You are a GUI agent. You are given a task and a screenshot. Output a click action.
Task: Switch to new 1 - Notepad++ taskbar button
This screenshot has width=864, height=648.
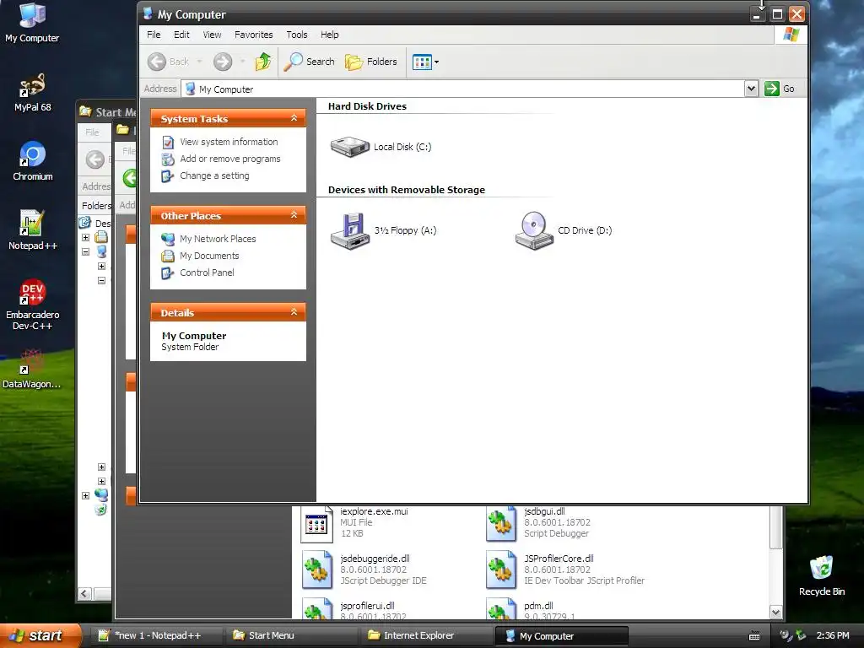(158, 636)
